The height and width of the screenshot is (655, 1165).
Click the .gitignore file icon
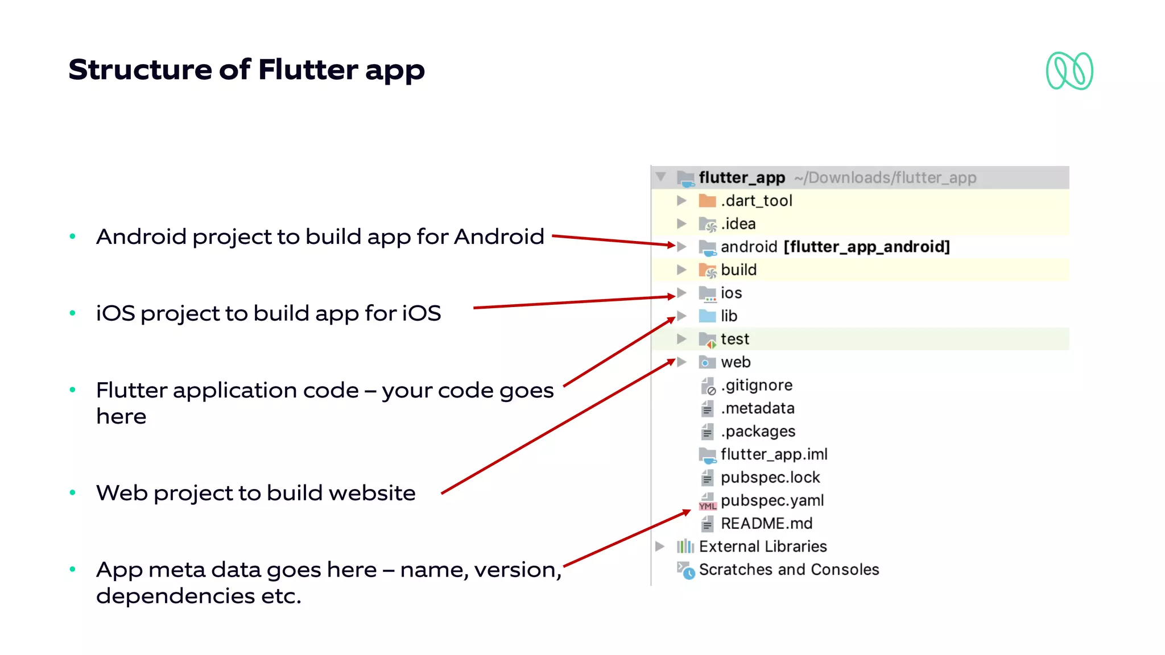[x=708, y=386]
